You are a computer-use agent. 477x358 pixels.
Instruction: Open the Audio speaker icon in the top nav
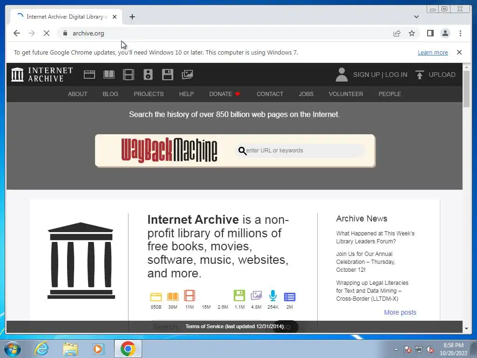[148, 75]
